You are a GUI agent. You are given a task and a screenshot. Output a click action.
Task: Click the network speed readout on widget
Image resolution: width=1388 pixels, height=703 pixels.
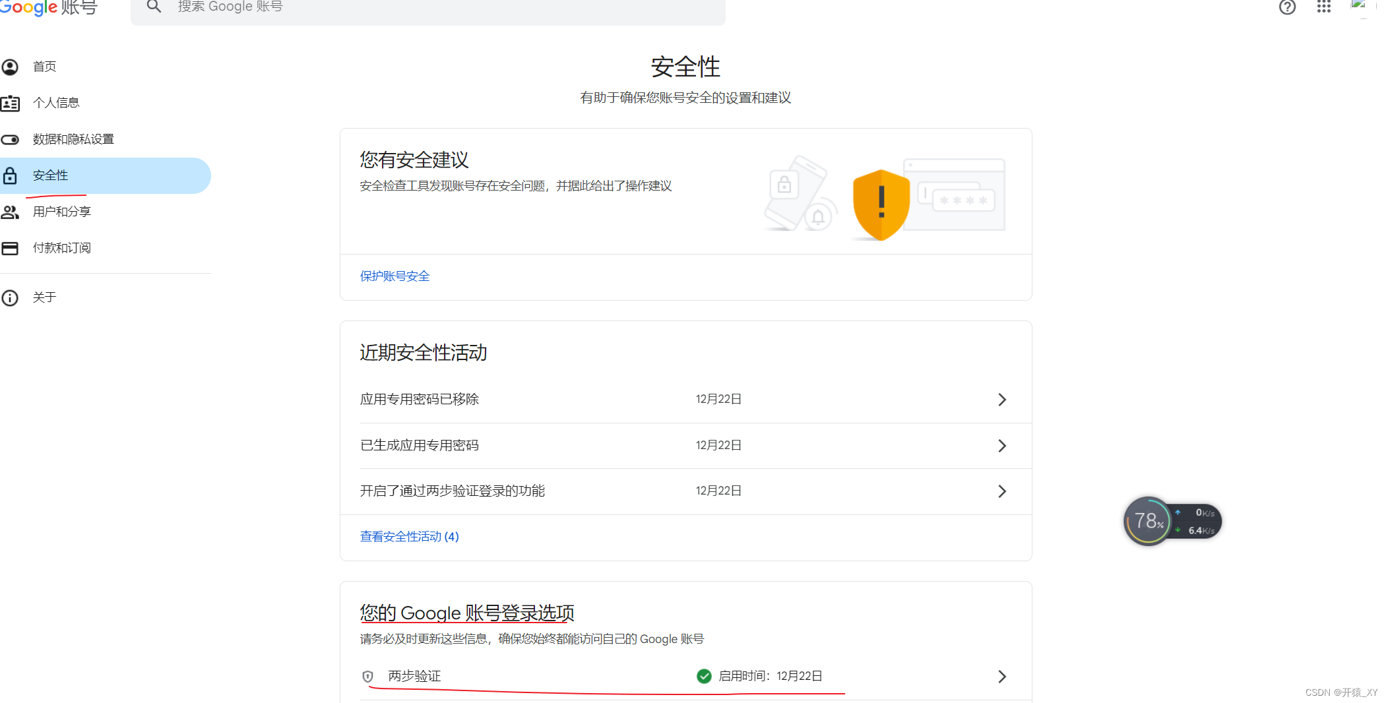(x=1197, y=521)
